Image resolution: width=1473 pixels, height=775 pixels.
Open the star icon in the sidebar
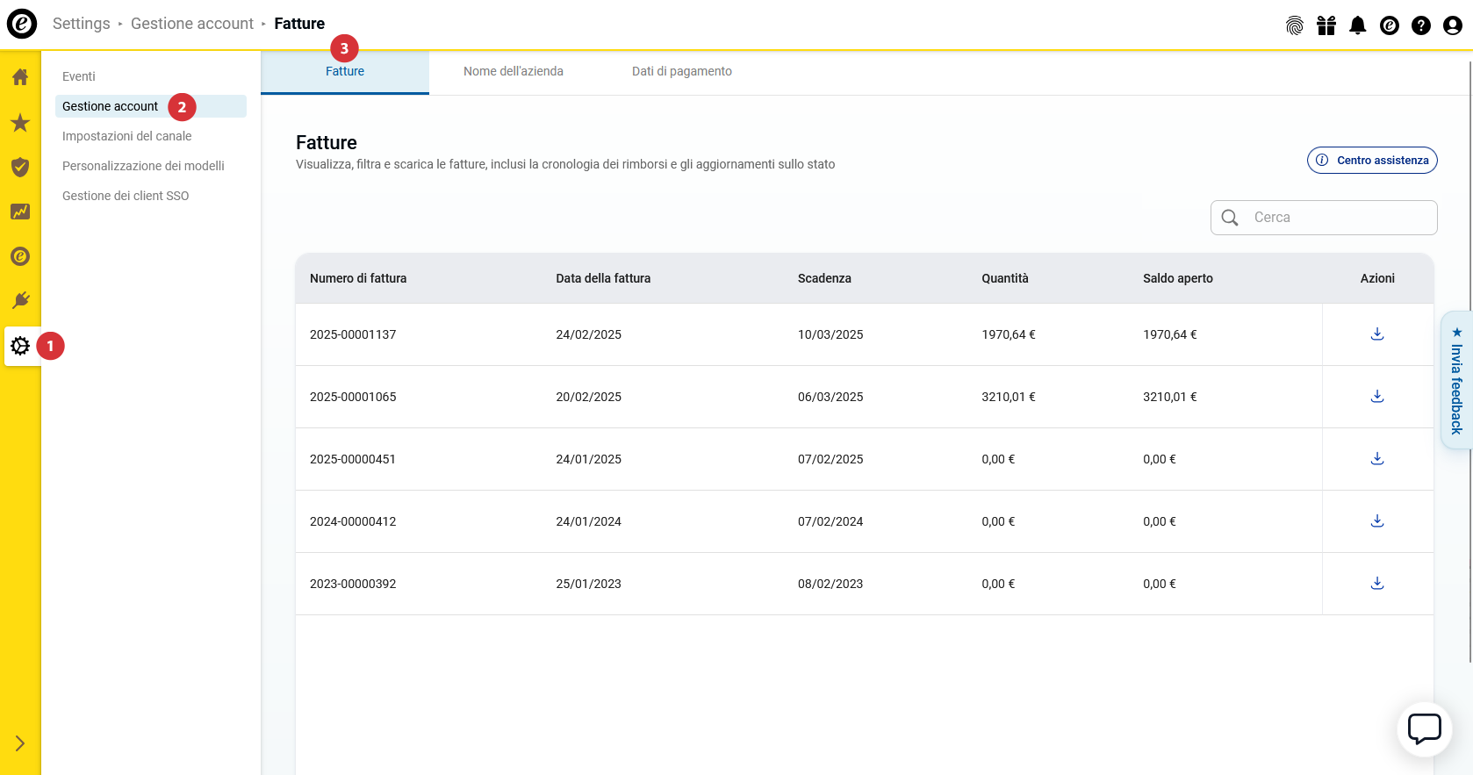point(20,123)
